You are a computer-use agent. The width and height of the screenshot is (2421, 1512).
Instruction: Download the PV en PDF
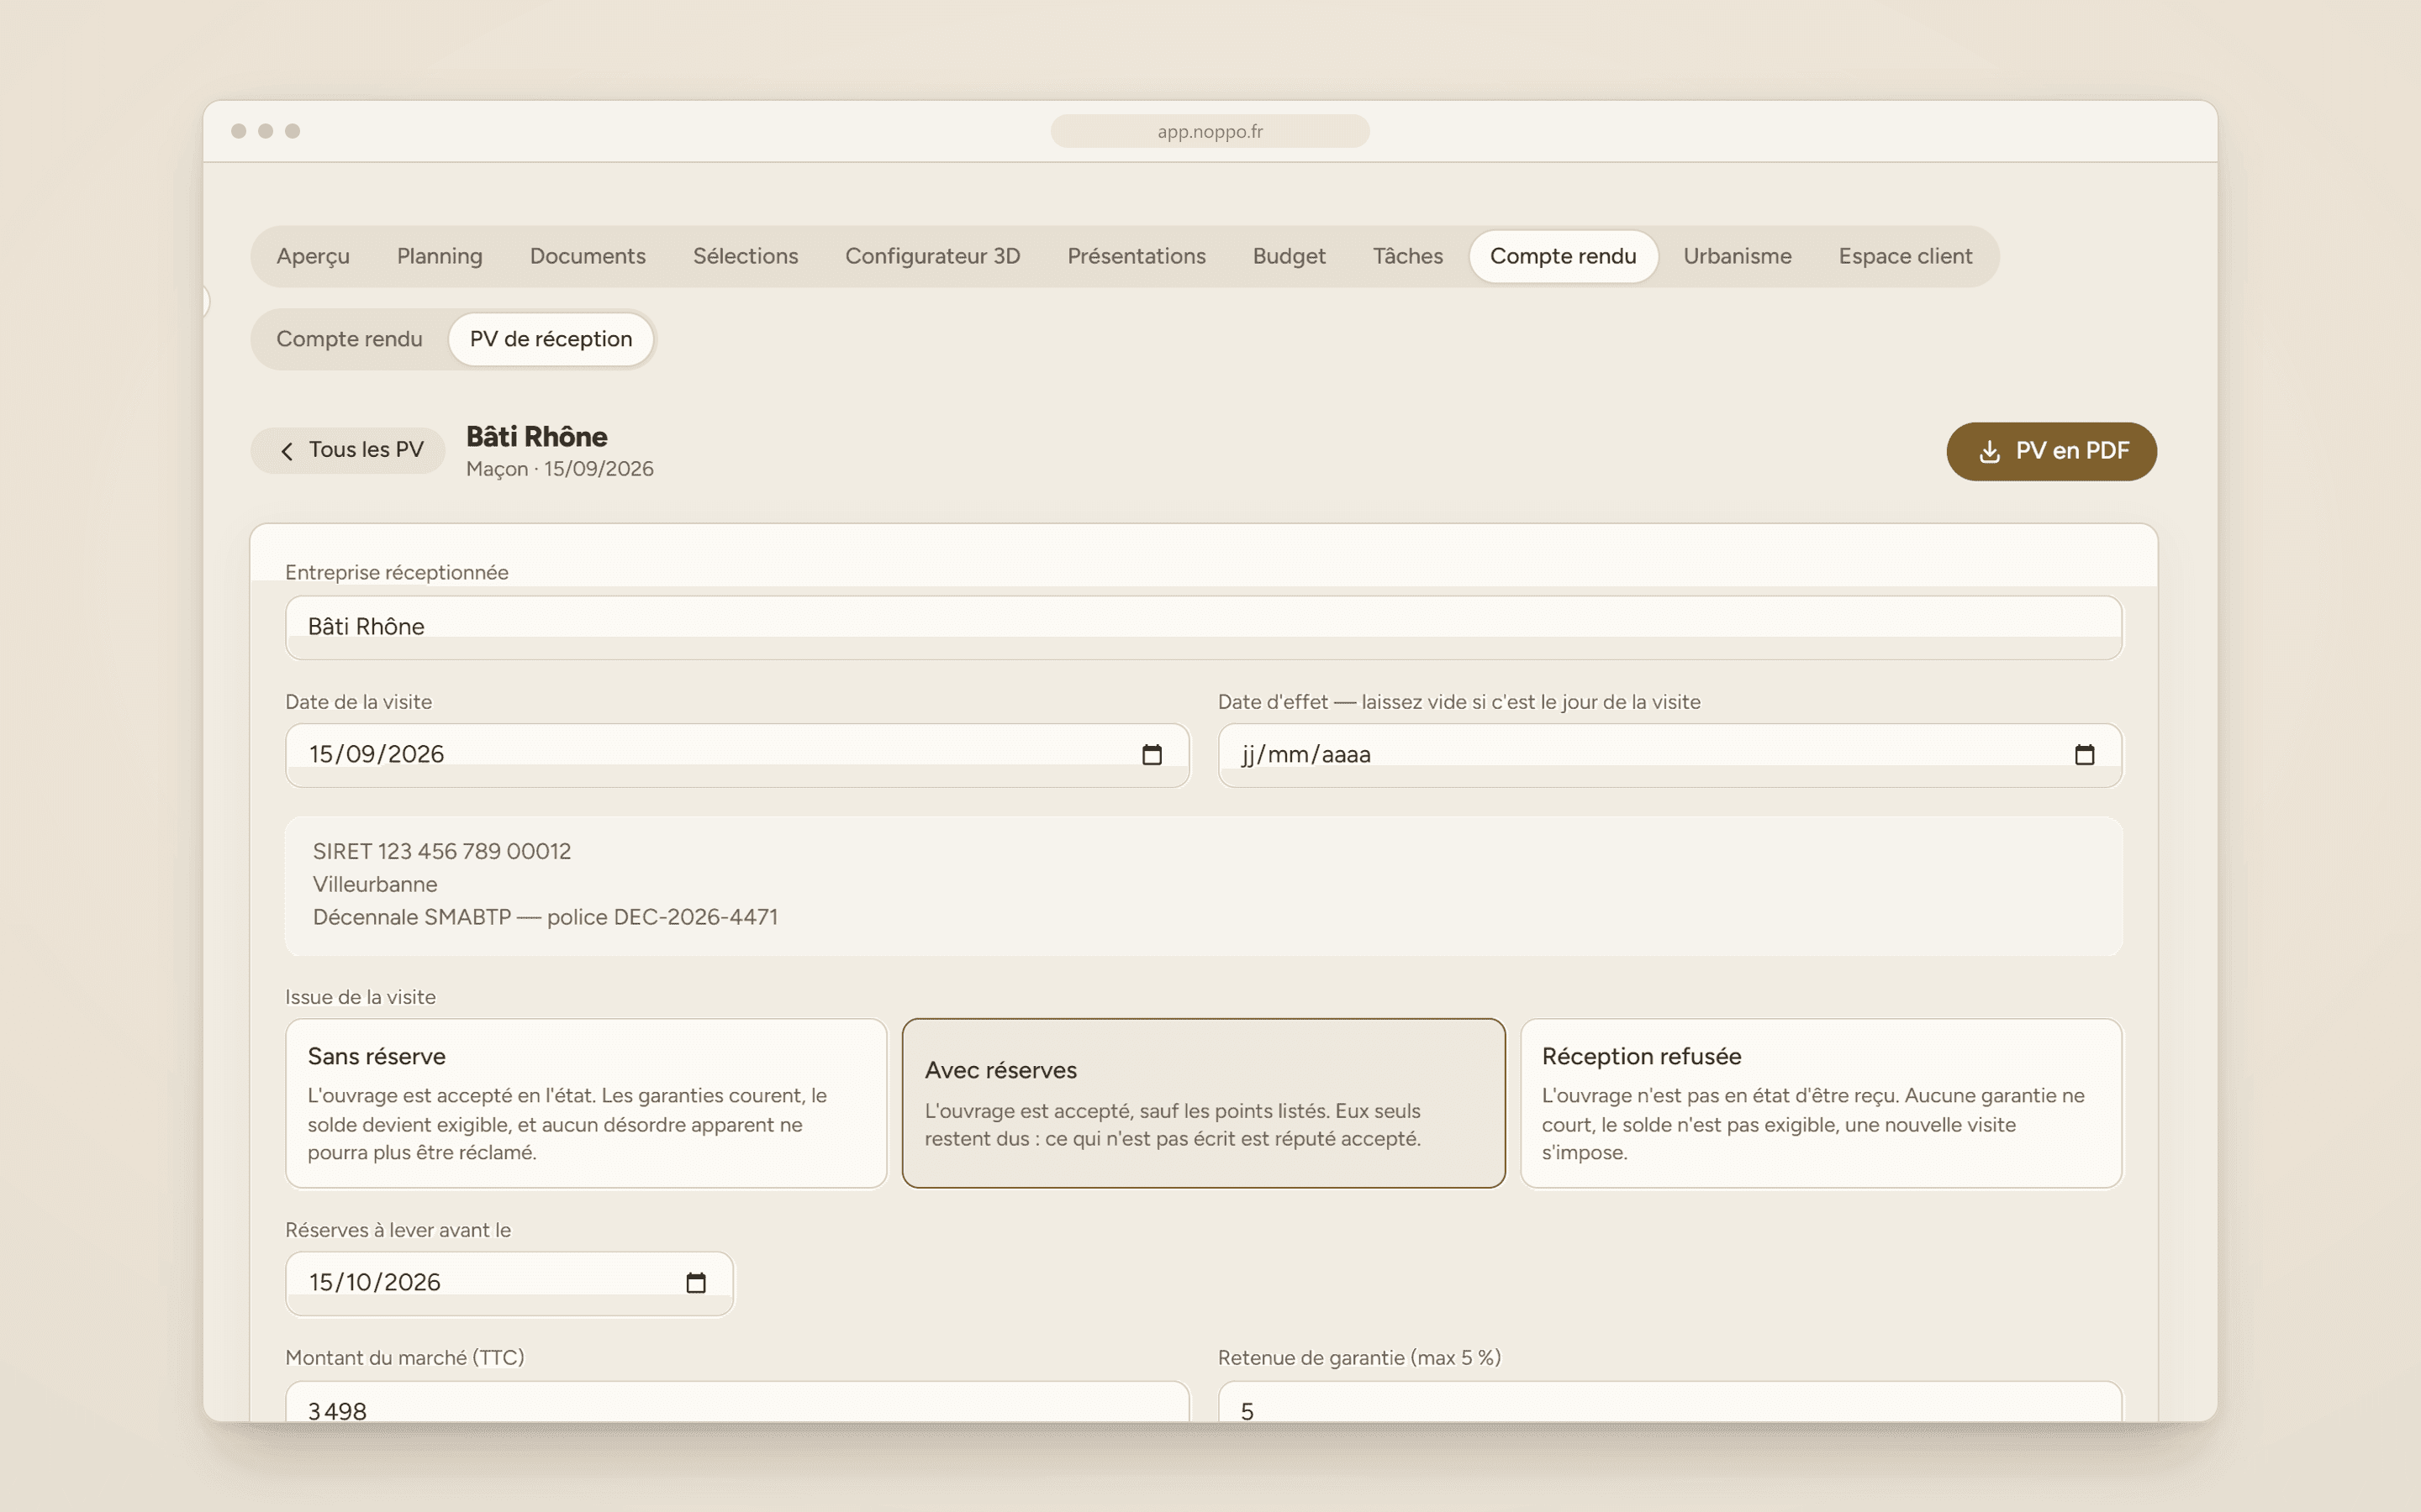[2051, 451]
